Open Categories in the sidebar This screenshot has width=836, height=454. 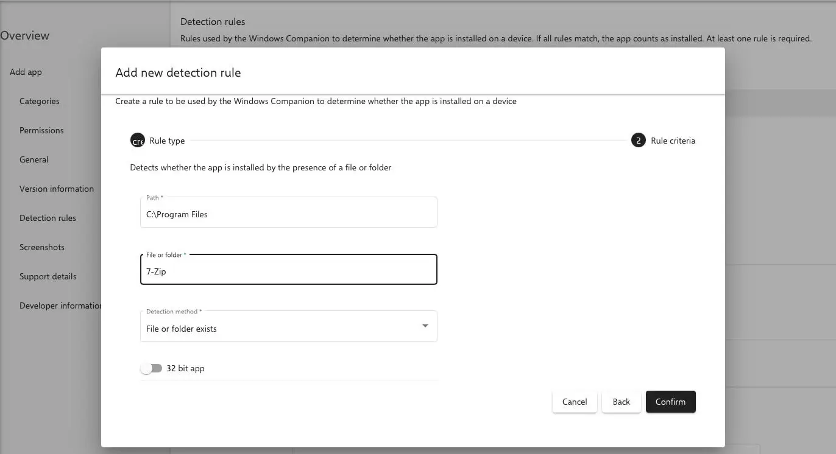(40, 101)
